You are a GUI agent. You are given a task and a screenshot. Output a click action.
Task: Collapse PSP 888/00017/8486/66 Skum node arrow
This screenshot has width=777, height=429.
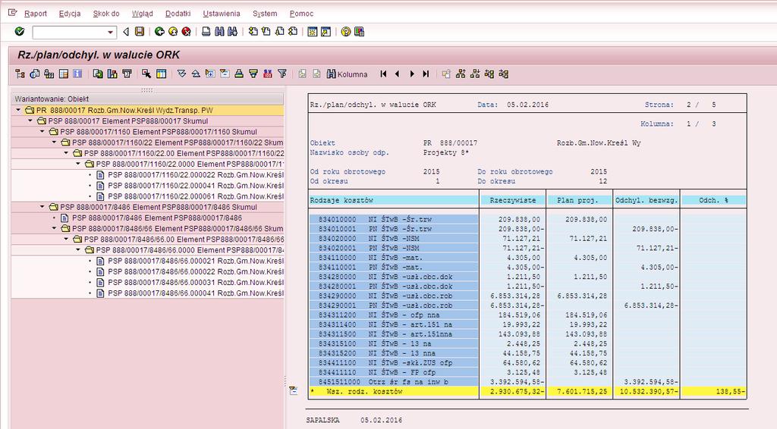(x=54, y=228)
